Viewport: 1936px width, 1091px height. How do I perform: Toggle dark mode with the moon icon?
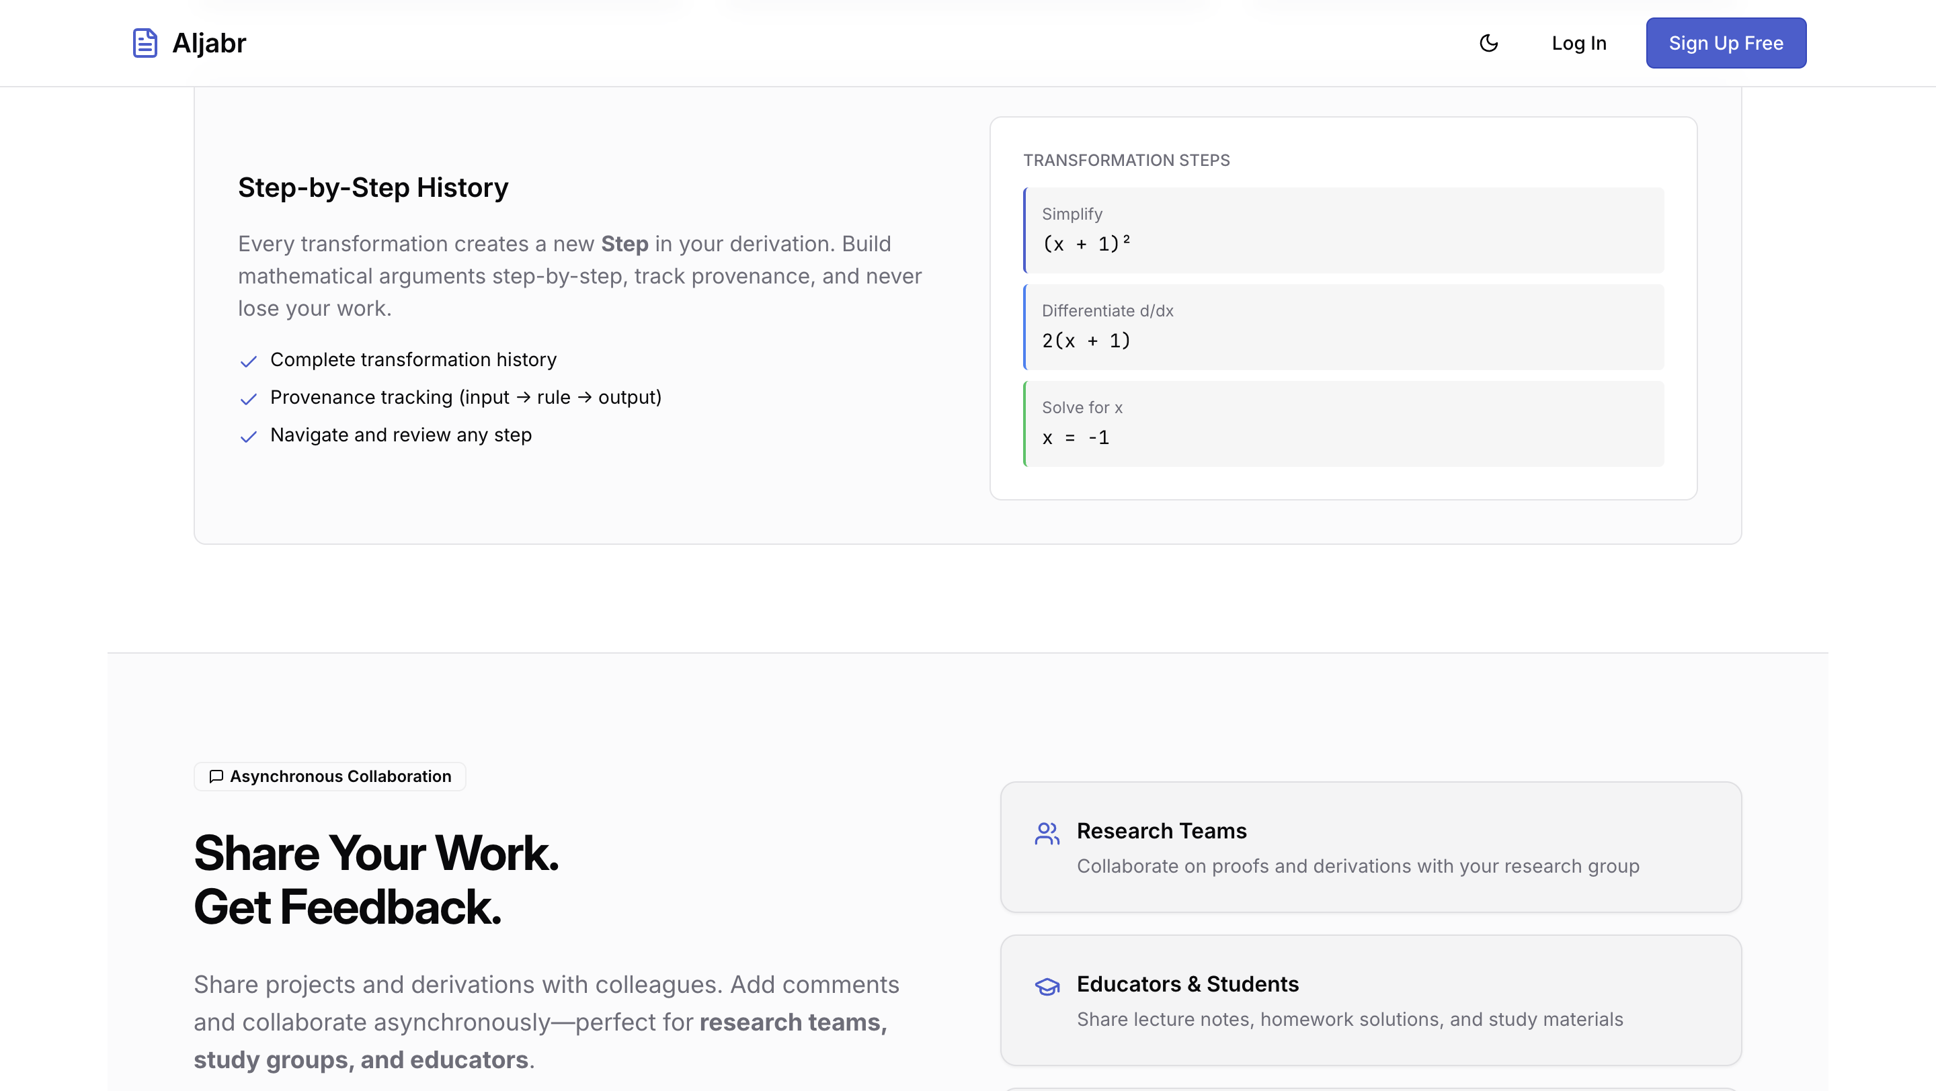1489,43
